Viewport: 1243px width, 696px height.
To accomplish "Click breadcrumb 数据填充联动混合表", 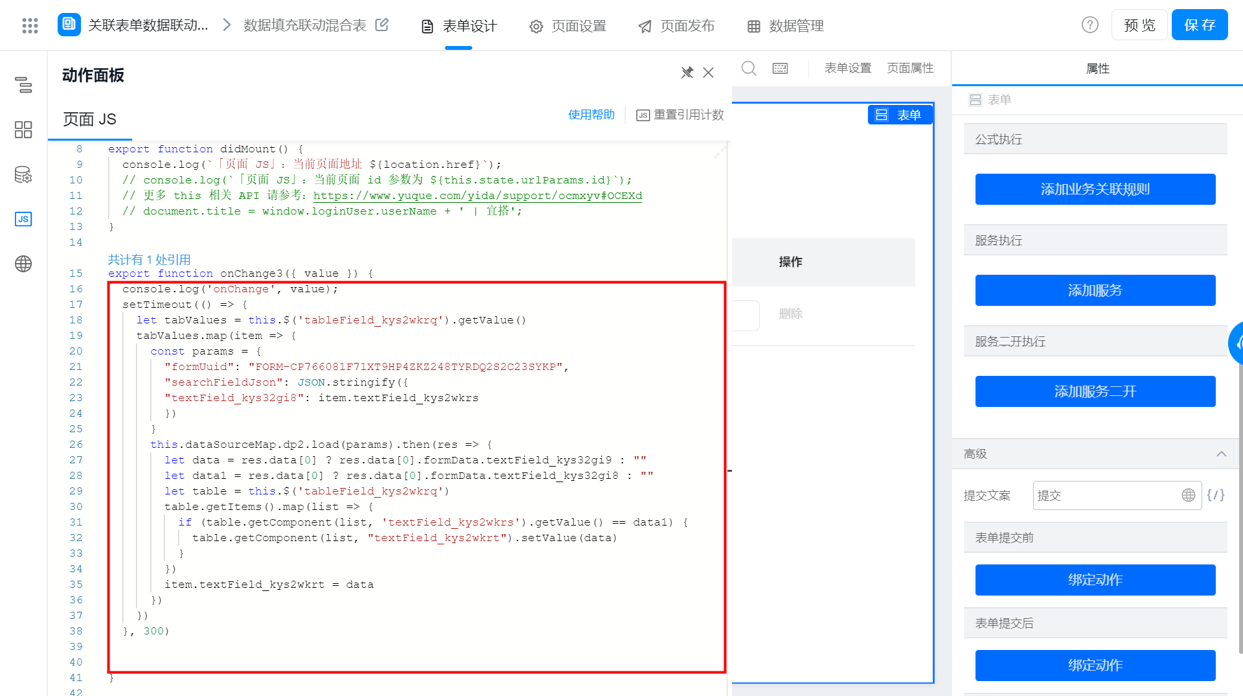I will click(x=304, y=25).
